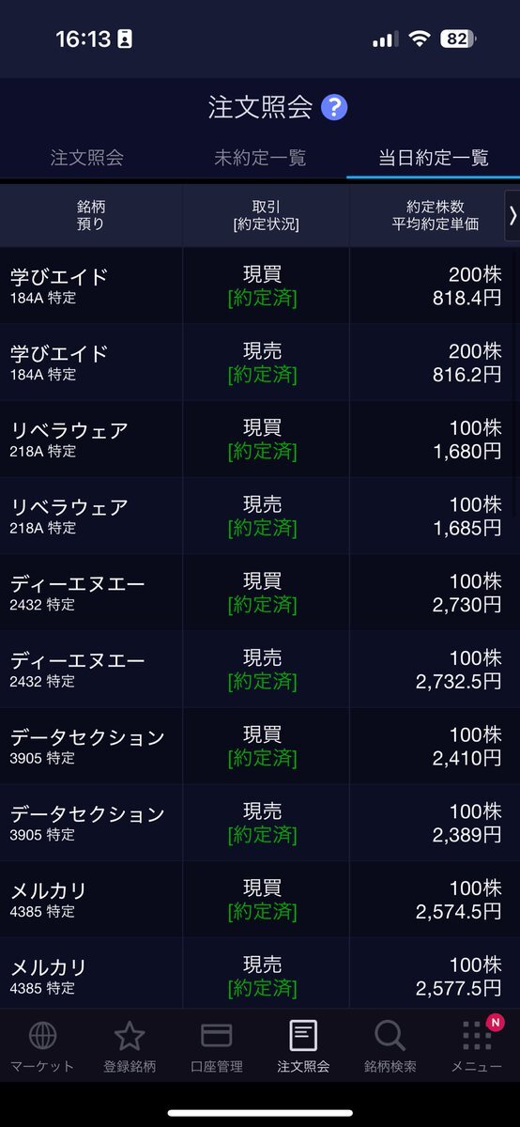Image resolution: width=520 pixels, height=1127 pixels.
Task: Open the メルカリ 現買 2,574.5円 row
Action: point(260,900)
